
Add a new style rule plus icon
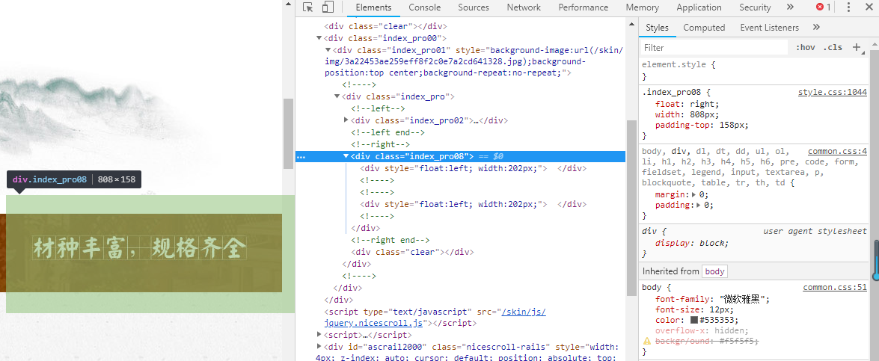[x=857, y=48]
